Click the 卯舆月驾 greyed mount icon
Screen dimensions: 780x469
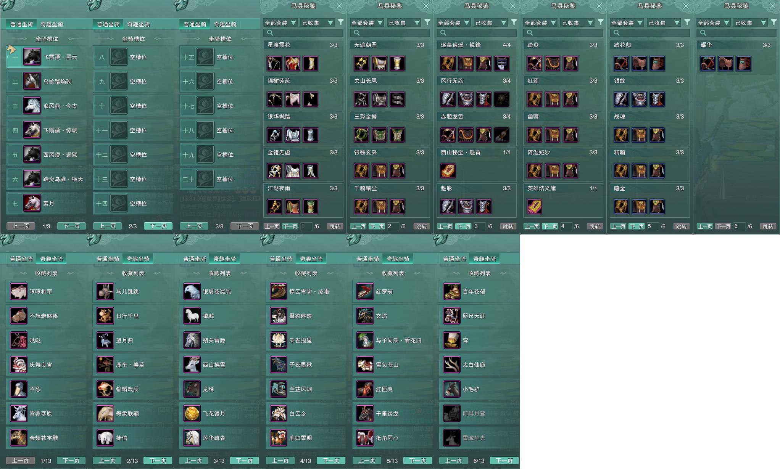pos(451,413)
